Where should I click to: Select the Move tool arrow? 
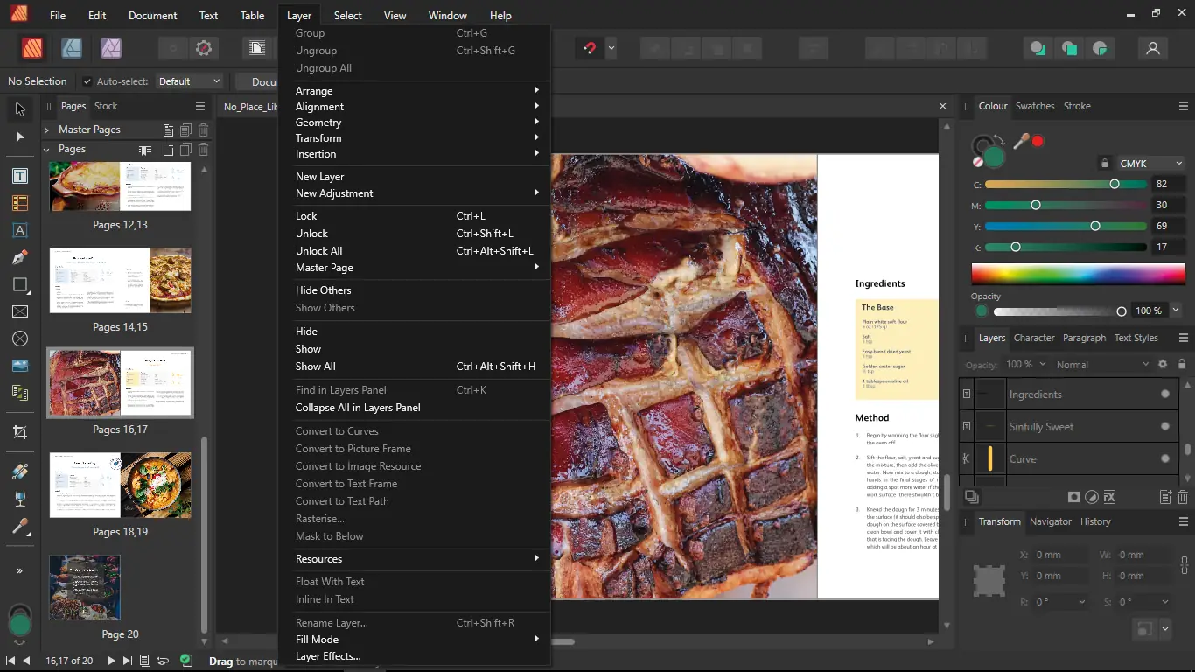[x=19, y=109]
